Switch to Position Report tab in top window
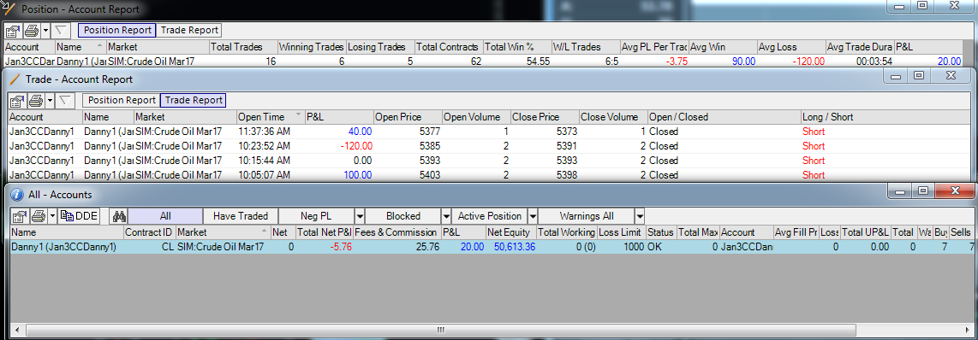 click(117, 30)
